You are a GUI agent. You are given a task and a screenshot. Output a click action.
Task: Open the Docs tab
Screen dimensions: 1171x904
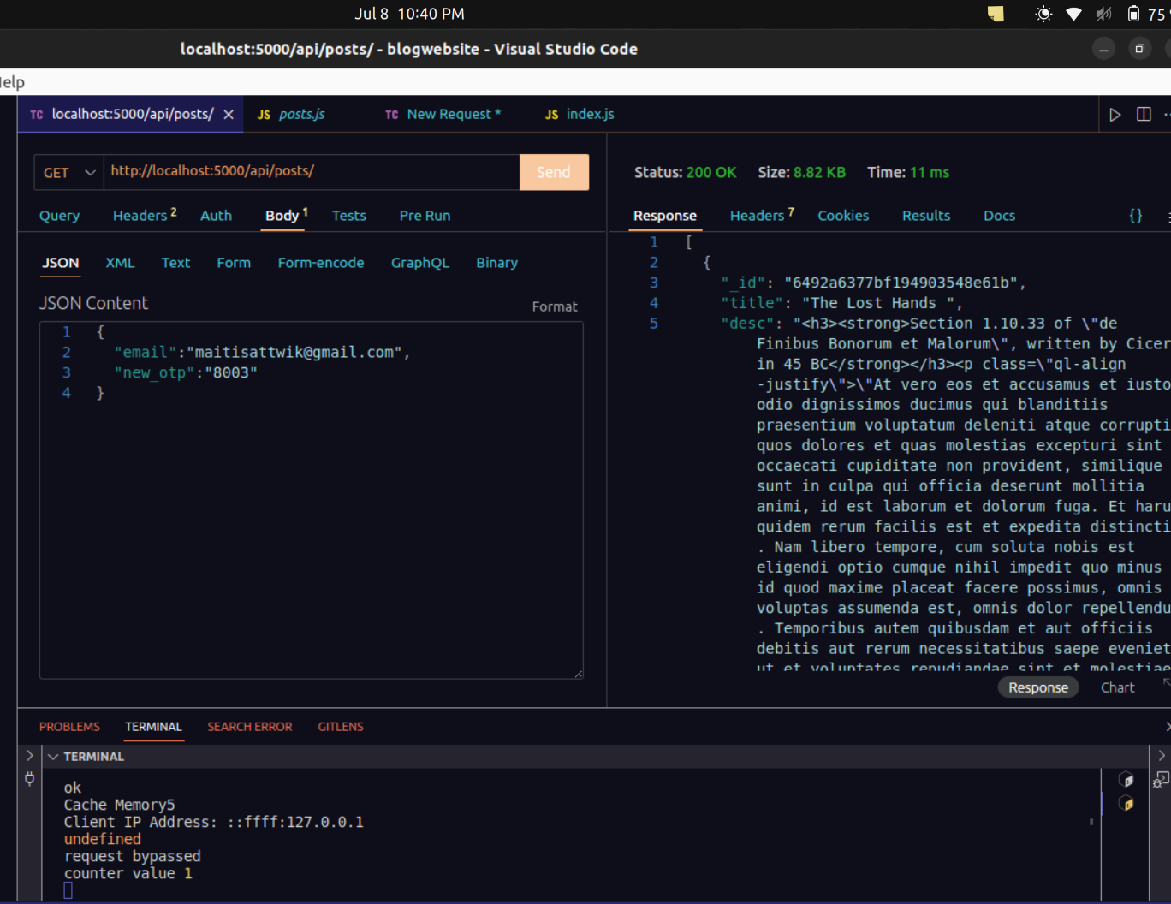coord(999,216)
